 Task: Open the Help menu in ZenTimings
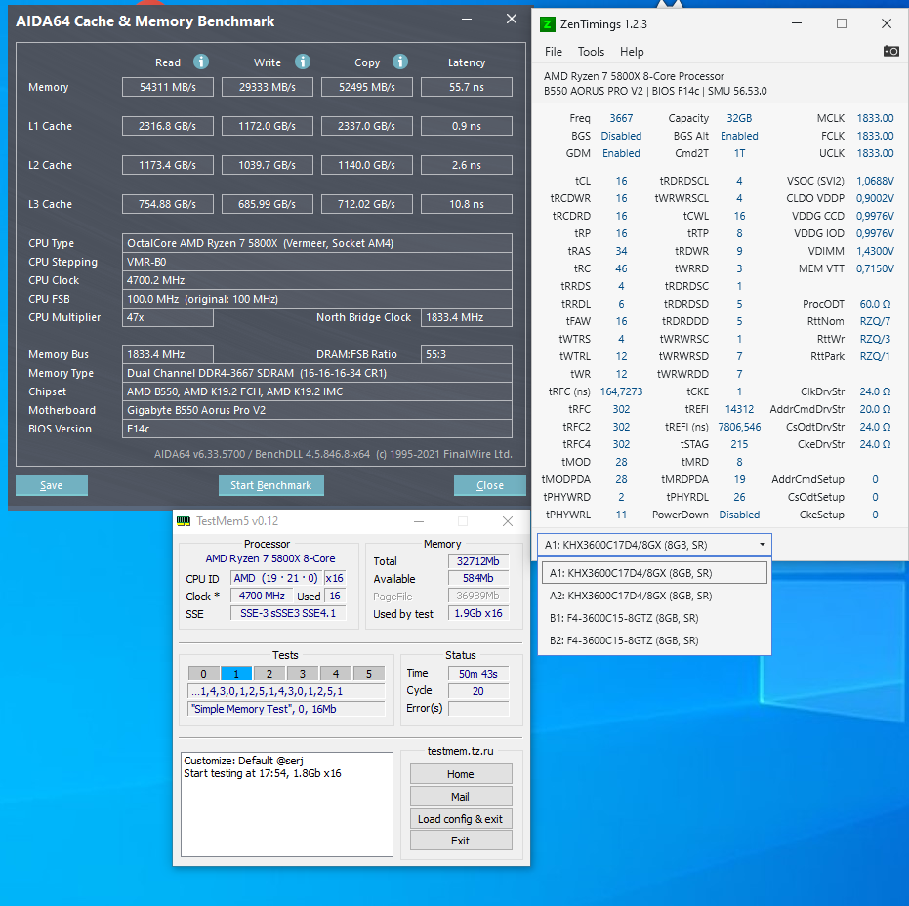click(632, 52)
